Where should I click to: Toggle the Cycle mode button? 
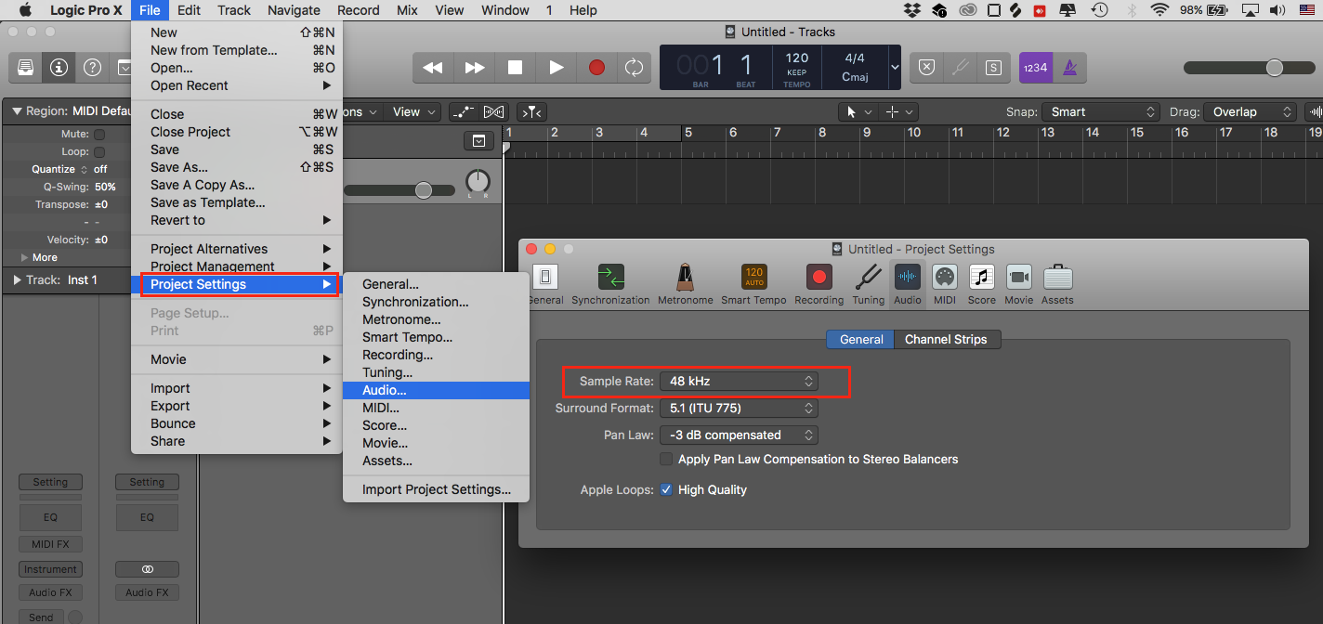(x=634, y=68)
